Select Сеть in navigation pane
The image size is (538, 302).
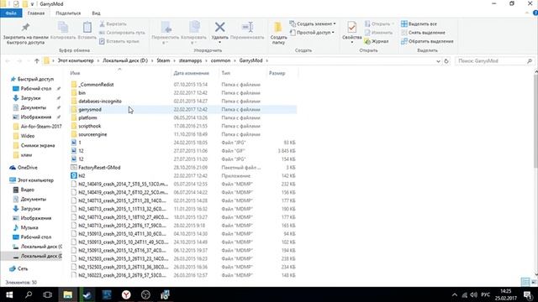[23, 268]
